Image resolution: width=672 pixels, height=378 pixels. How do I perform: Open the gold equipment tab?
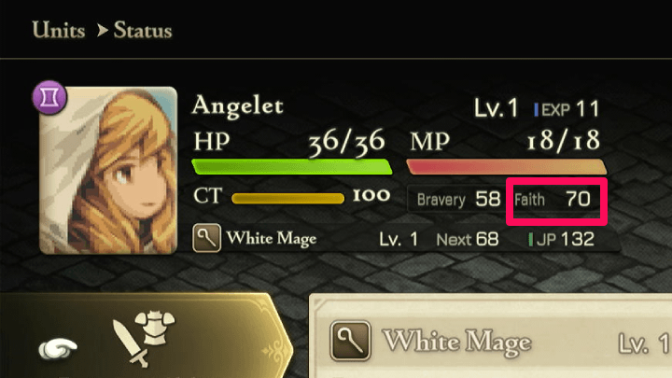[146, 336]
